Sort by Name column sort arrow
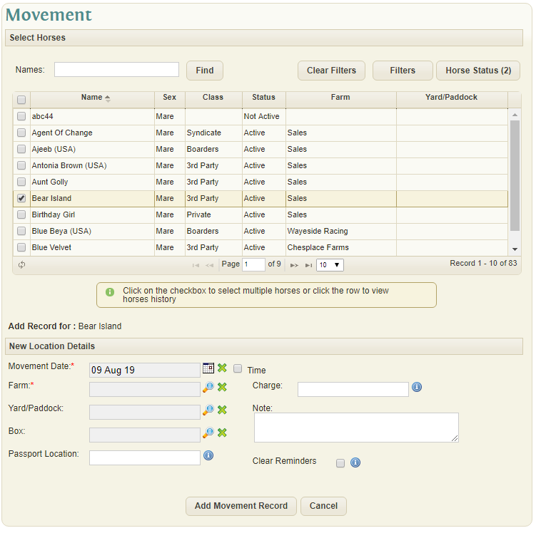This screenshot has width=536, height=533. pyautogui.click(x=108, y=98)
